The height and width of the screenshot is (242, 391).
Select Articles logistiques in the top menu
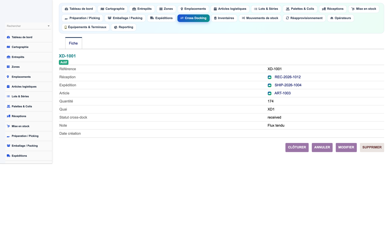(x=230, y=9)
